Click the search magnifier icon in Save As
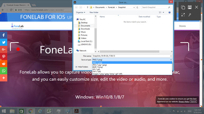The width and height of the screenshot is (204, 114). pos(169,7)
